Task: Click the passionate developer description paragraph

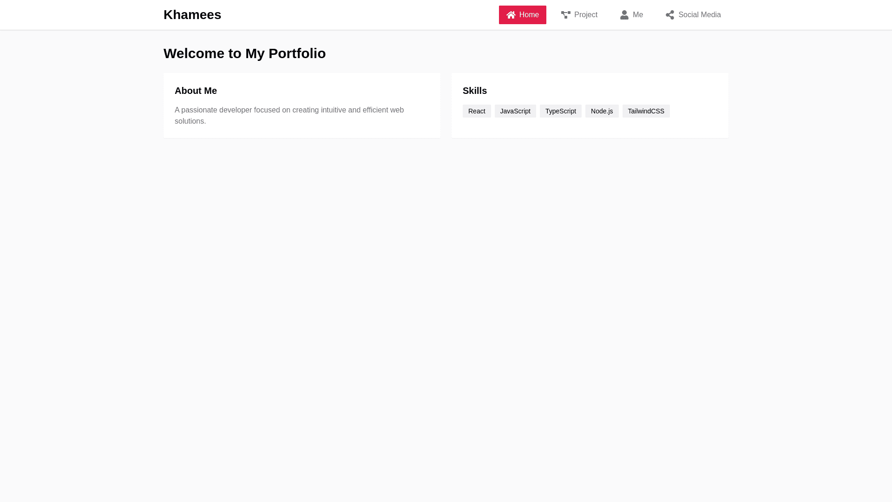Action: pos(289,115)
